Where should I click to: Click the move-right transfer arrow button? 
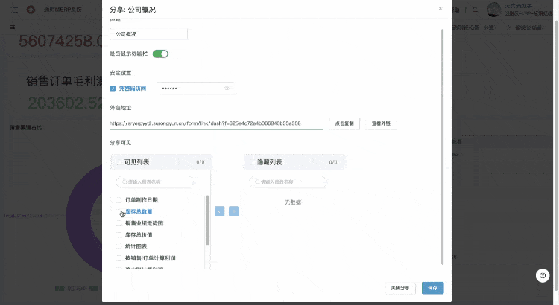pyautogui.click(x=233, y=211)
